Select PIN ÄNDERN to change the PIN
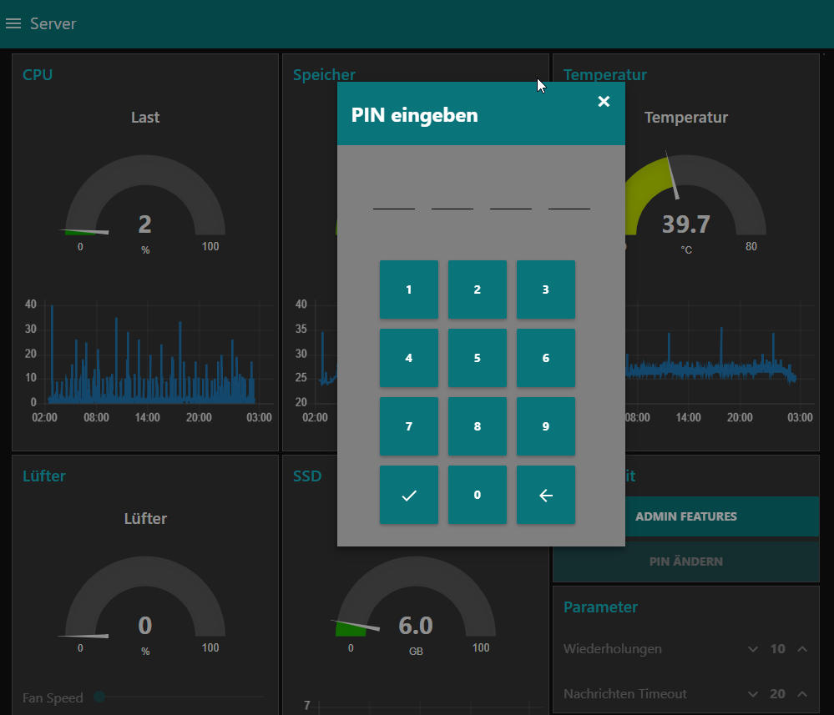 tap(686, 561)
